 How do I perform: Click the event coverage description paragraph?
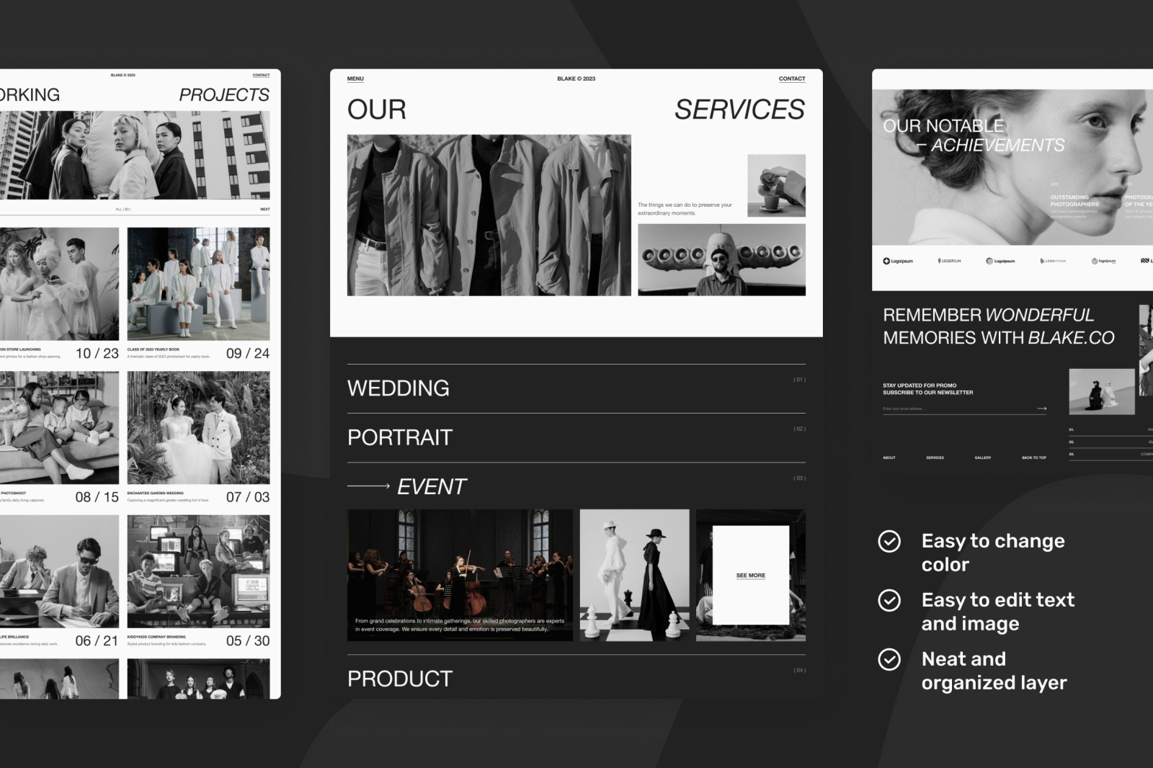[x=460, y=625]
